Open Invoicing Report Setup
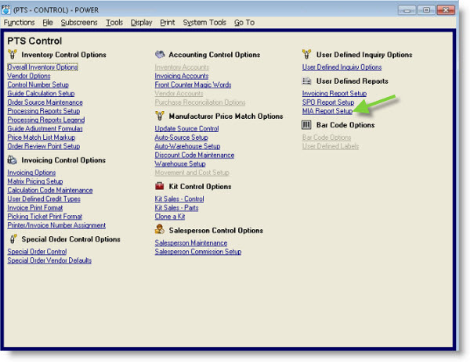Screen dimensions: 470x362 click(x=334, y=93)
